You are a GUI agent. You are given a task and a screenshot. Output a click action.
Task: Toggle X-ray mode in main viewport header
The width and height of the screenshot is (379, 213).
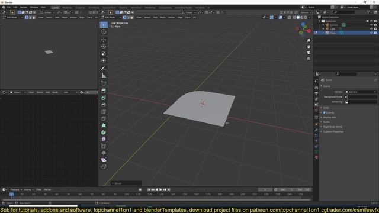coord(290,17)
